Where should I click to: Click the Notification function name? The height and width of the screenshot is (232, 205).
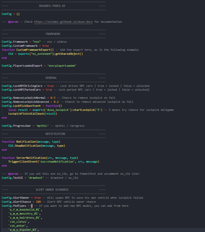[26, 142]
